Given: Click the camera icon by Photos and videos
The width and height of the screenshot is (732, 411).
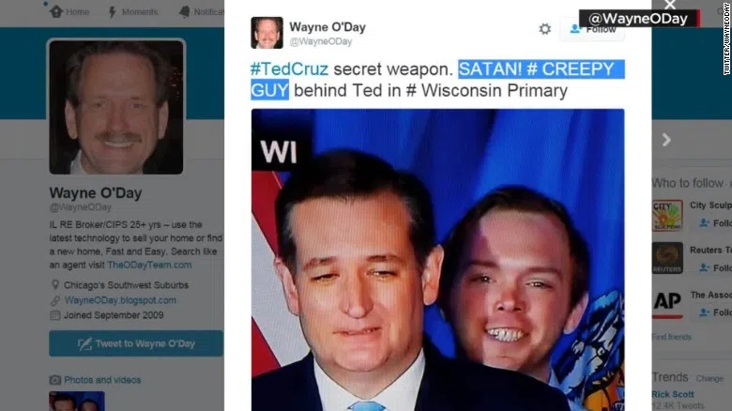Looking at the screenshot, I should tap(55, 380).
